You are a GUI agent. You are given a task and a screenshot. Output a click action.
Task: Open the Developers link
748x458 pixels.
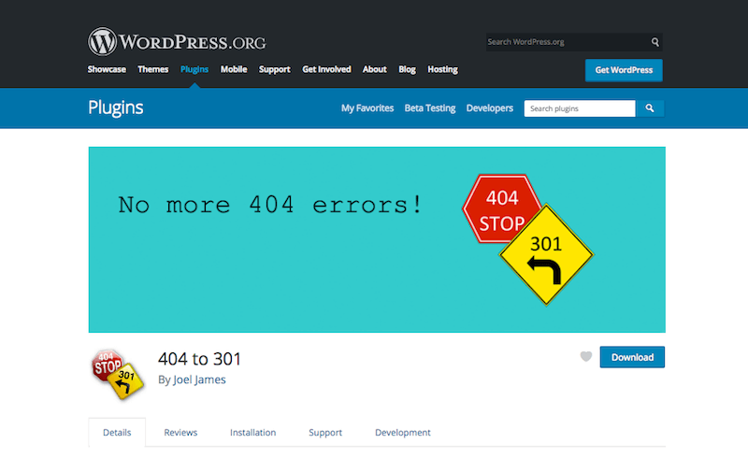pyautogui.click(x=489, y=108)
